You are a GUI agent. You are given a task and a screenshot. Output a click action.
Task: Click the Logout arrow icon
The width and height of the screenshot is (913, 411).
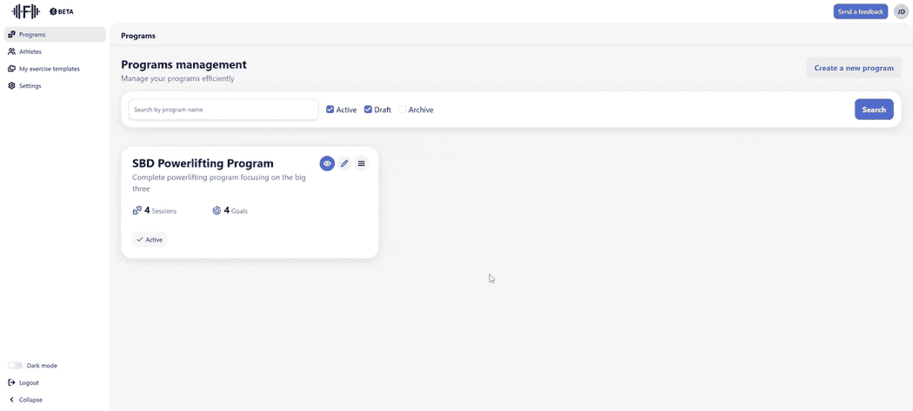tap(11, 382)
